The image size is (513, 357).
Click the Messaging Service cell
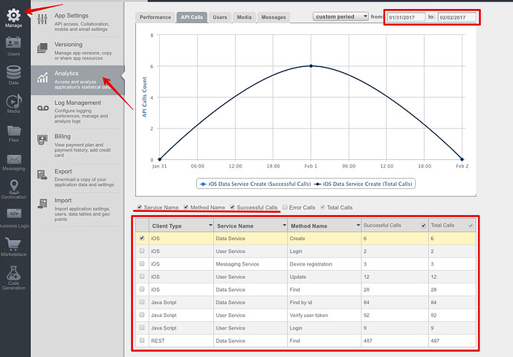[x=251, y=264]
